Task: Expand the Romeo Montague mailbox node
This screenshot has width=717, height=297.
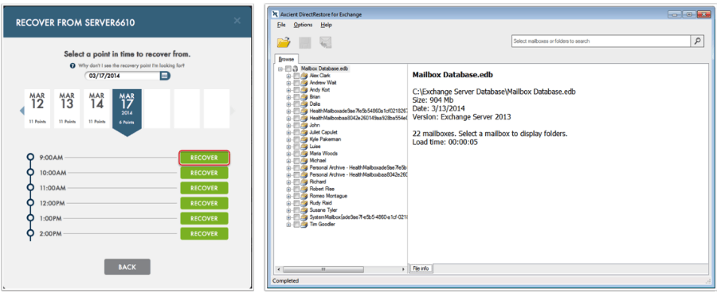Action: pos(288,196)
